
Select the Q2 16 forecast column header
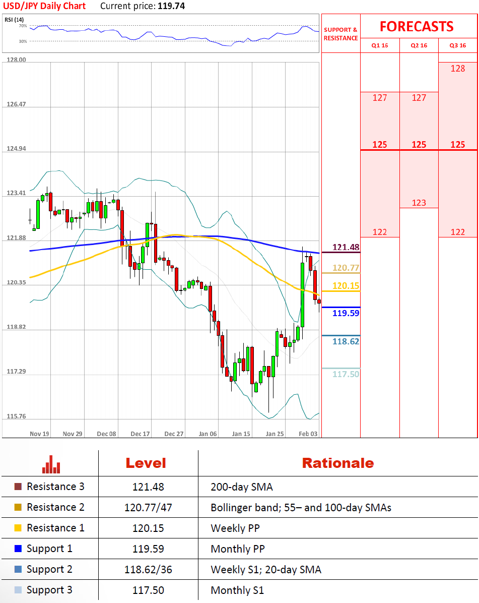[419, 45]
